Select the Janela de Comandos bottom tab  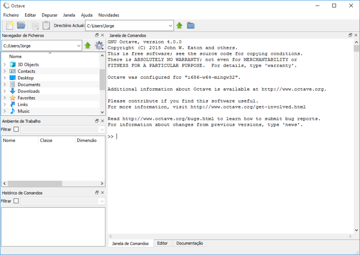point(130,243)
